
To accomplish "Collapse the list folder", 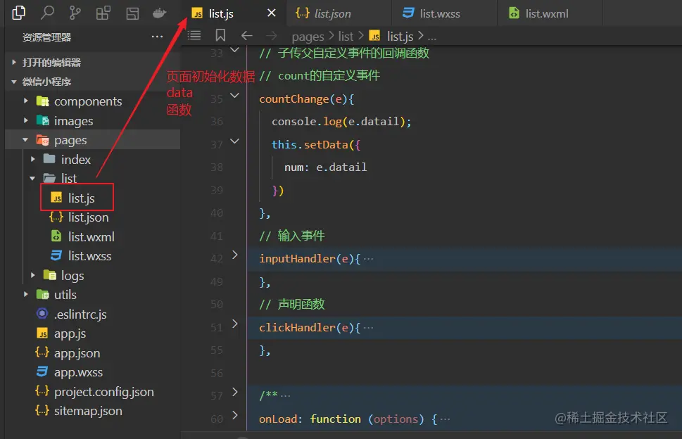I will pos(92,178).
